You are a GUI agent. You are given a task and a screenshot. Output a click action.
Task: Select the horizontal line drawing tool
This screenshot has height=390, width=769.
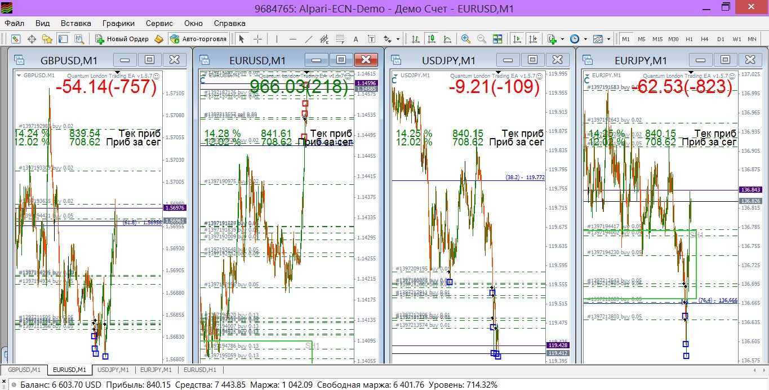[292, 39]
